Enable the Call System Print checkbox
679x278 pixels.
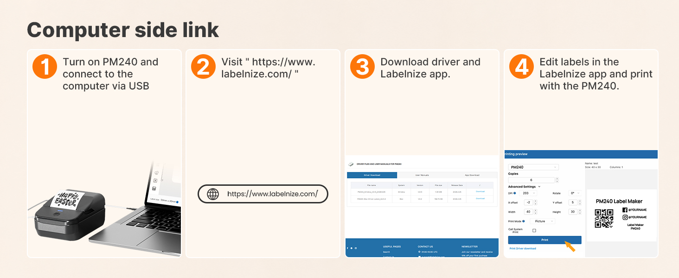coord(534,230)
